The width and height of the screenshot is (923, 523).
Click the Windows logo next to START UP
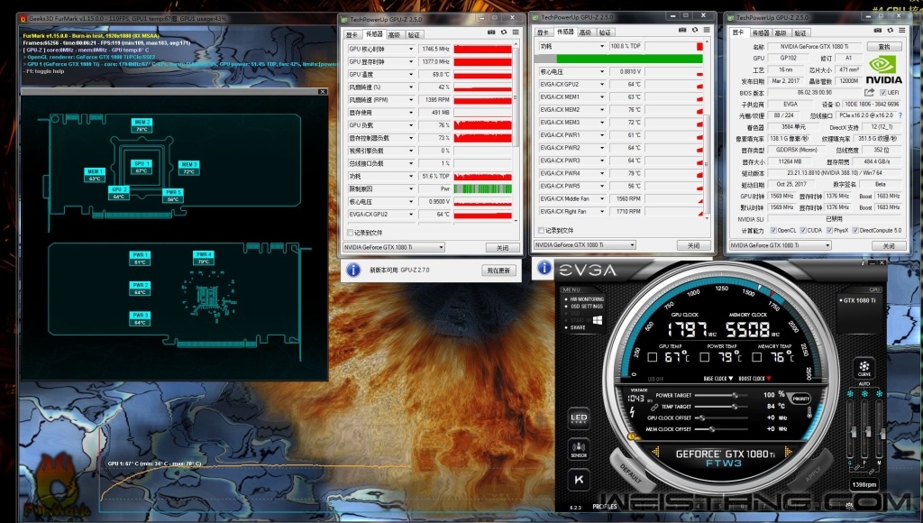tap(597, 319)
